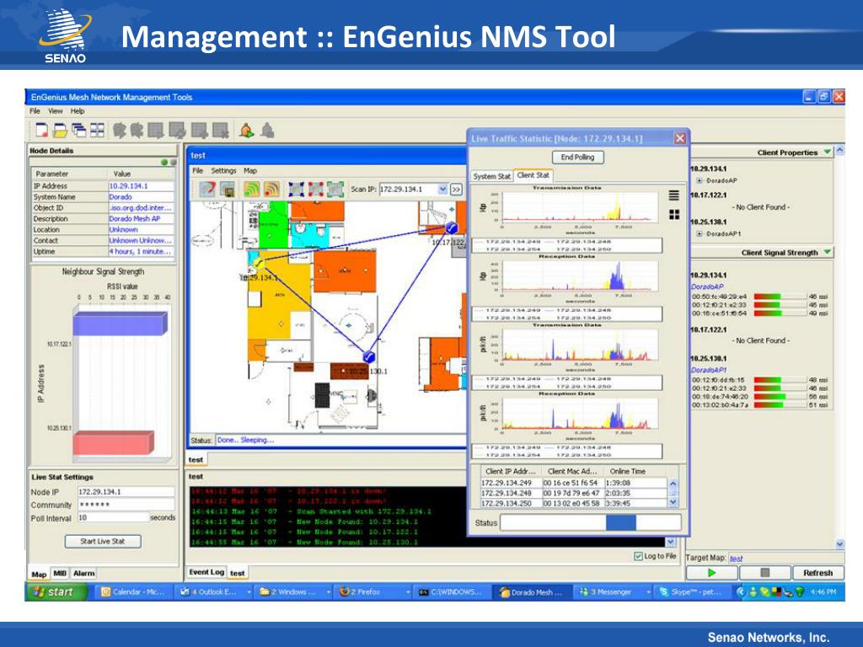The height and width of the screenshot is (647, 863).
Task: Click green status dot in Node Details
Action: 164,163
